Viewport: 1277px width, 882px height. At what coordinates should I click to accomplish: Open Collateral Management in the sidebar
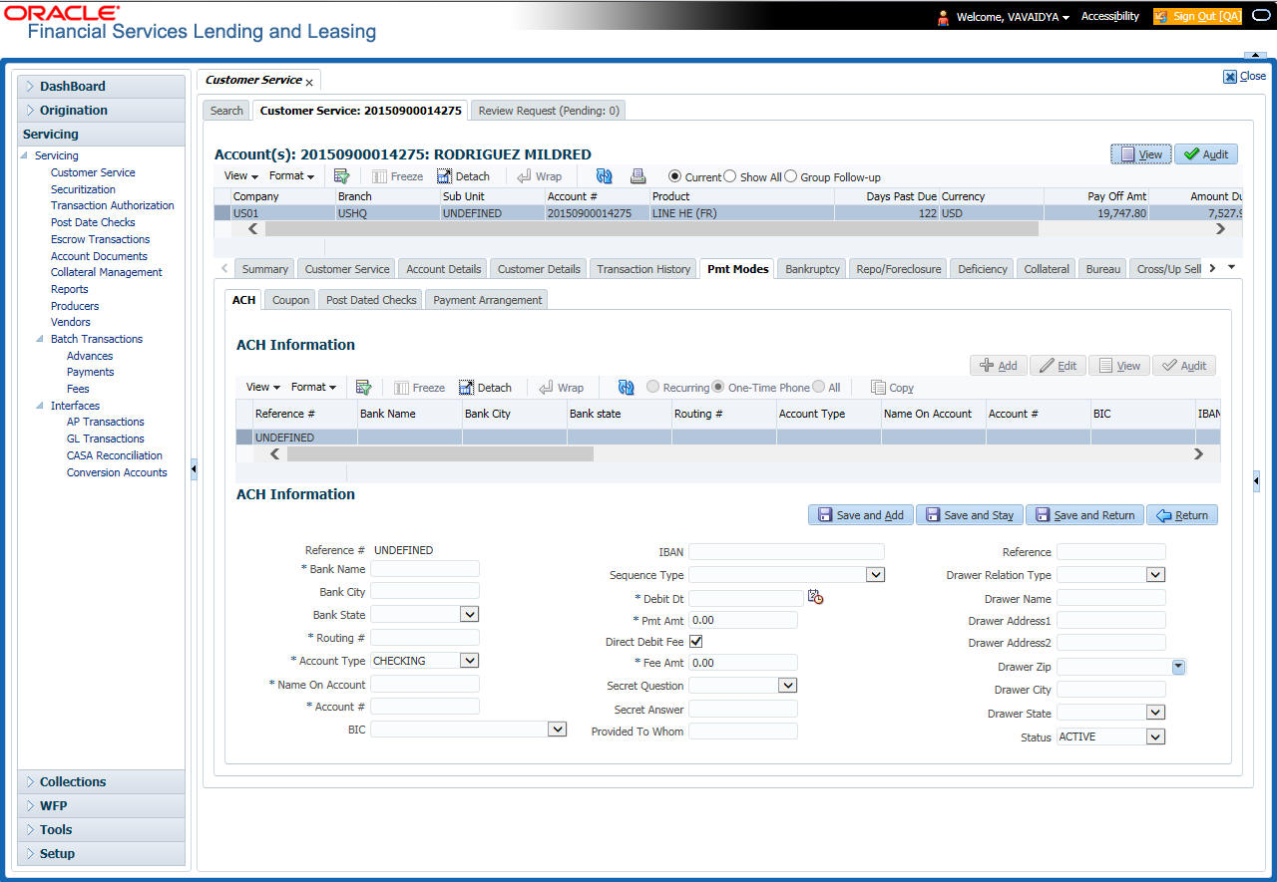pos(106,272)
